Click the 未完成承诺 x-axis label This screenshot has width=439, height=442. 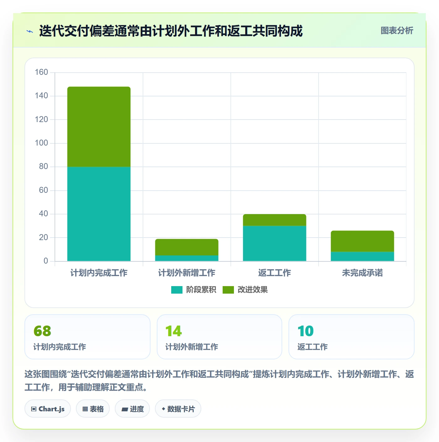[362, 273]
